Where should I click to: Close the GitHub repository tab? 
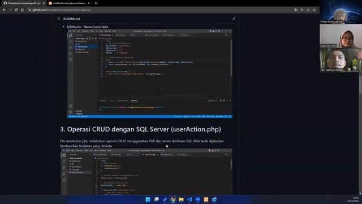pyautogui.click(x=44, y=3)
